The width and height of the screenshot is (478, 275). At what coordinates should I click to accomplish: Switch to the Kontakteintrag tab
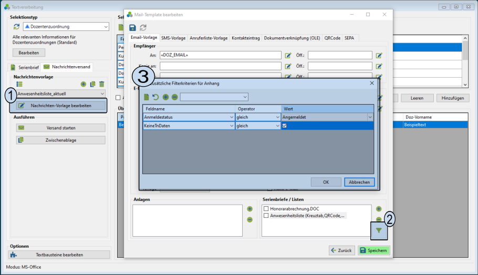[x=246, y=38]
